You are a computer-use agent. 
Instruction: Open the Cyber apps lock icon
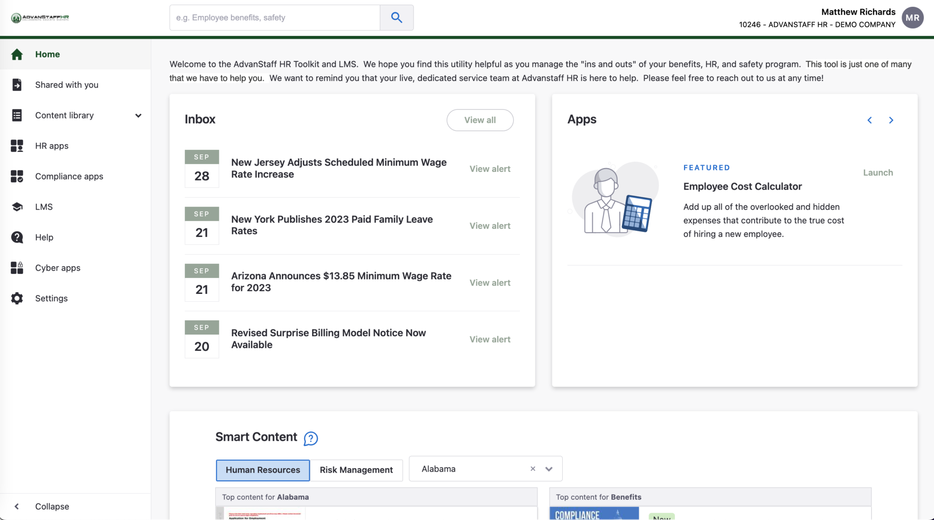(x=17, y=268)
